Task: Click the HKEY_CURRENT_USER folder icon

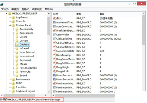Action: (x=9, y=13)
